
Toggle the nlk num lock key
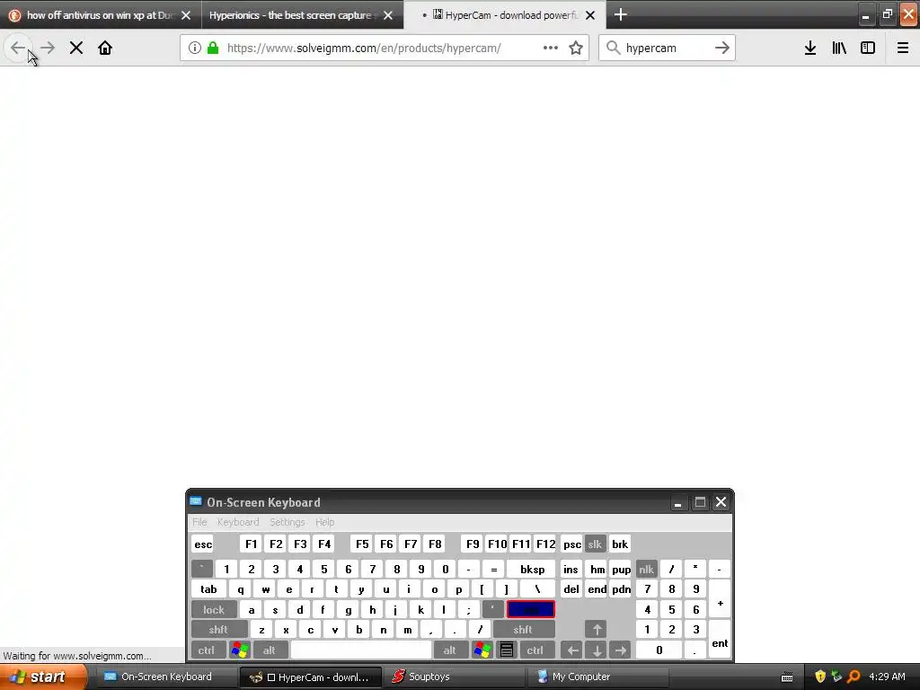pos(647,569)
